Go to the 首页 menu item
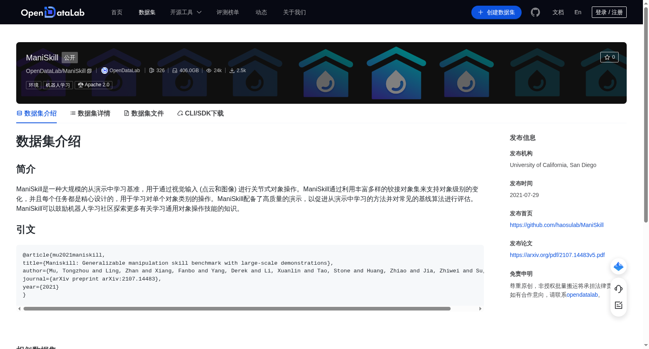649x349 pixels. click(x=117, y=12)
